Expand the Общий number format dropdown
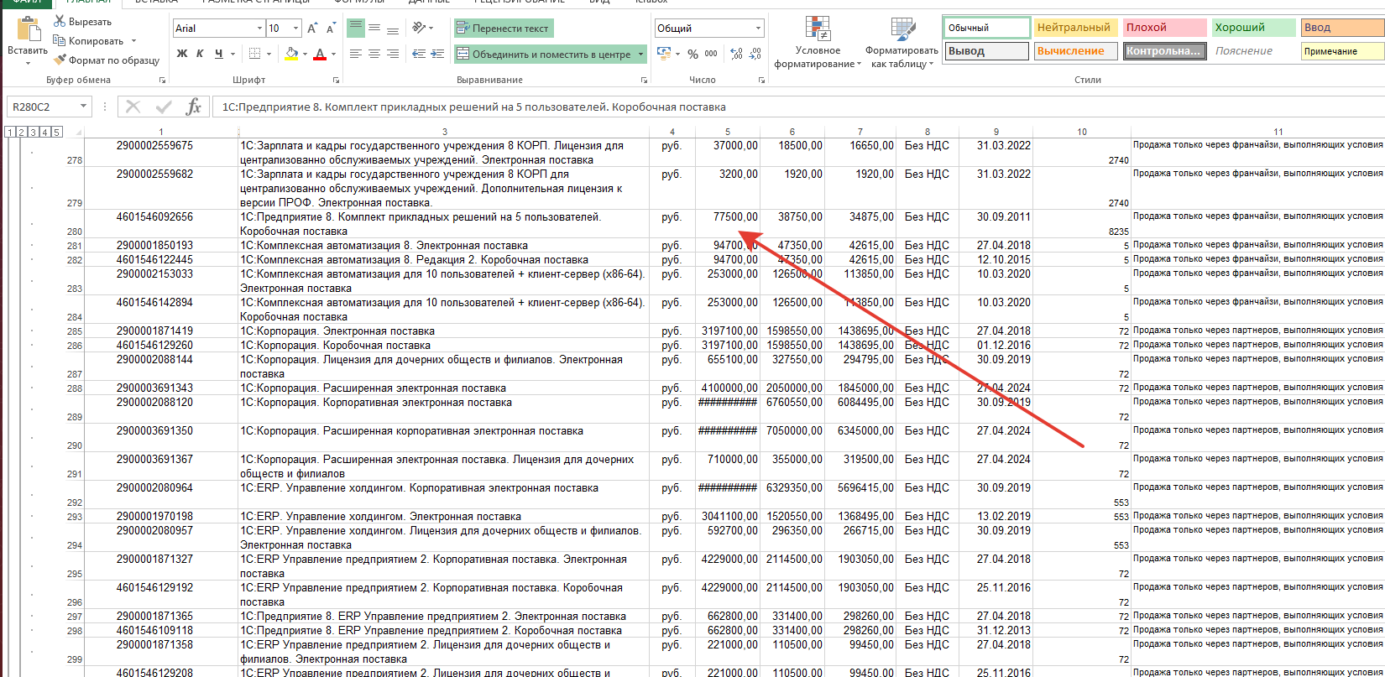1385x677 pixels. click(x=758, y=29)
